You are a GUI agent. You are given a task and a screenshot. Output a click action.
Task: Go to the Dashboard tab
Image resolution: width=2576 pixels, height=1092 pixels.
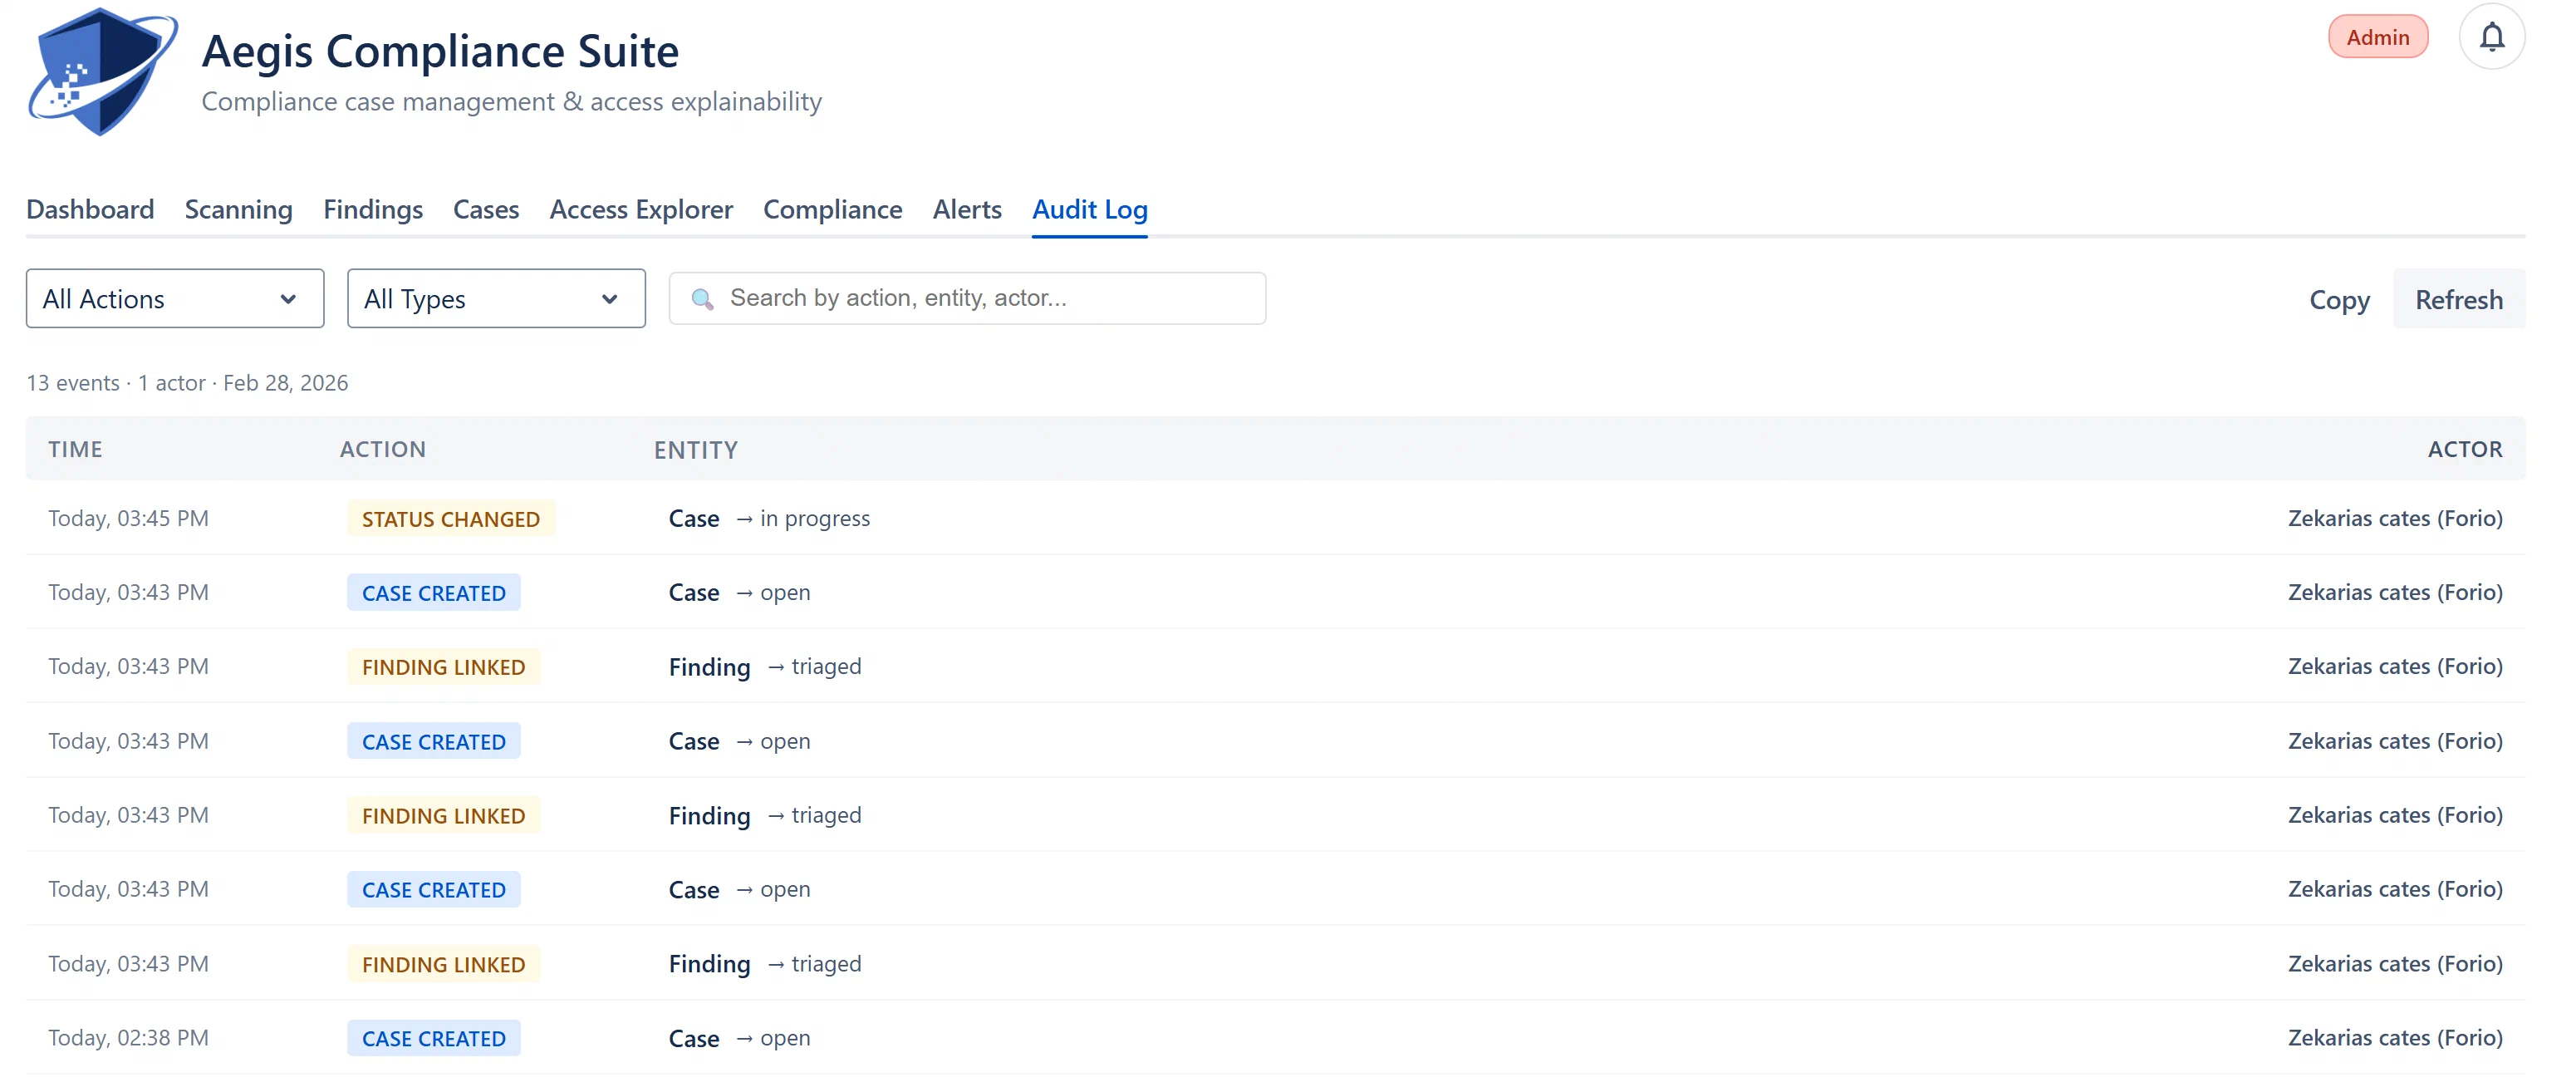point(90,209)
